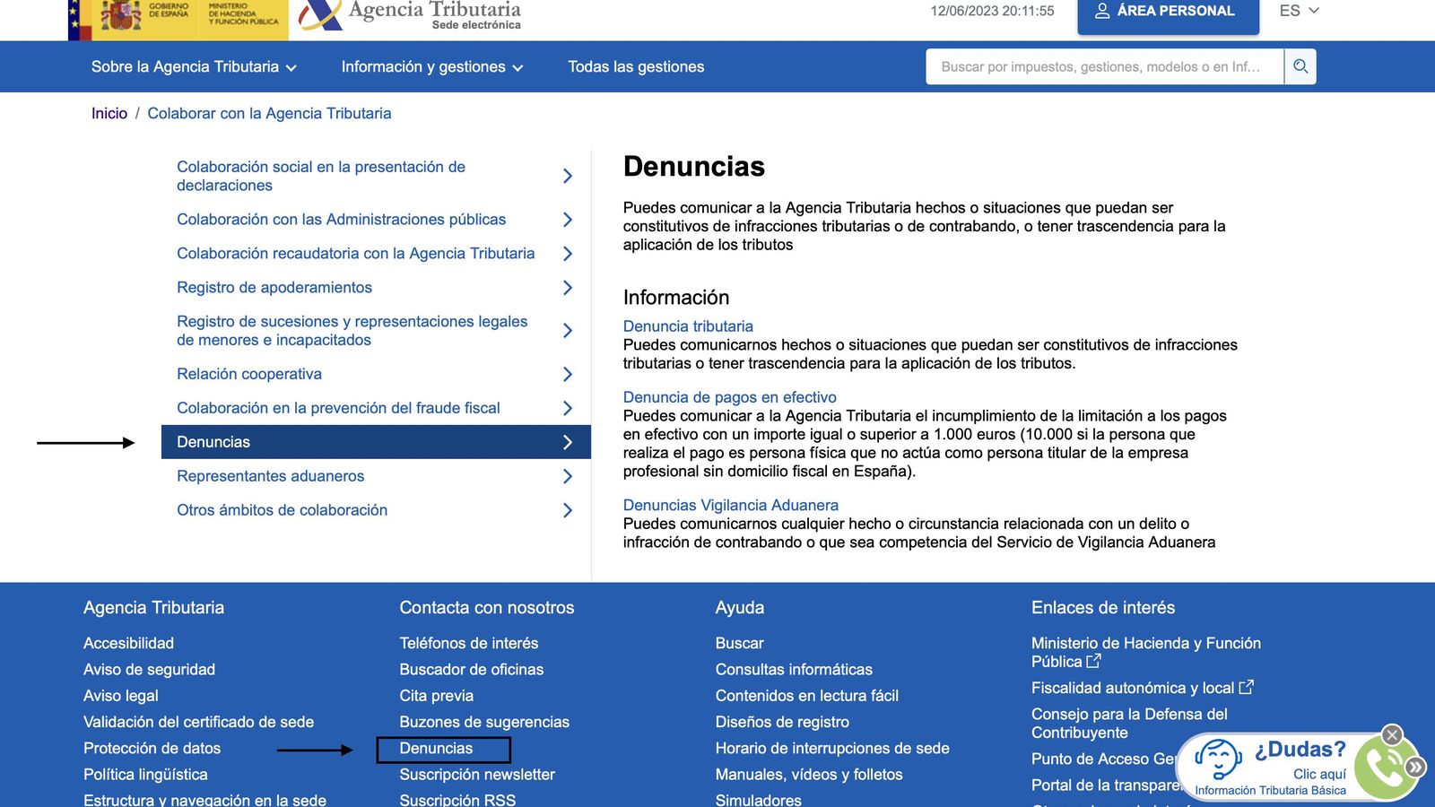This screenshot has width=1435, height=807.
Task: Click the Inicio breadcrumb link
Action: coord(109,113)
